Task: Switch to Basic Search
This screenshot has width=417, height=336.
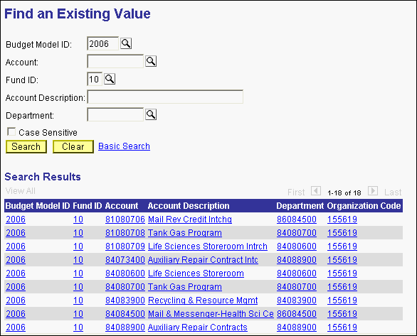Action: tap(124, 146)
